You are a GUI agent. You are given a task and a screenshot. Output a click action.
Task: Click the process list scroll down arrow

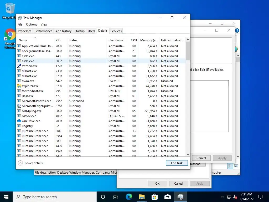pos(188,154)
